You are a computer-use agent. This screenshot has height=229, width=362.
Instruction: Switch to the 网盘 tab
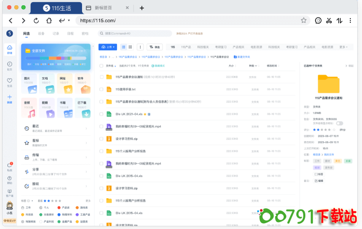26,34
